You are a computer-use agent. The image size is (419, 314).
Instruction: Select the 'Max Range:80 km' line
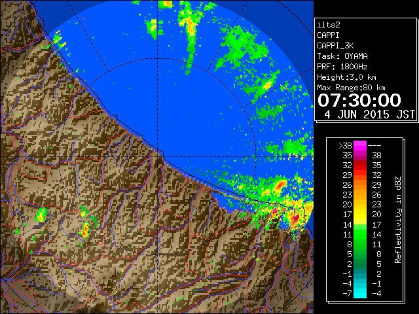click(x=351, y=88)
